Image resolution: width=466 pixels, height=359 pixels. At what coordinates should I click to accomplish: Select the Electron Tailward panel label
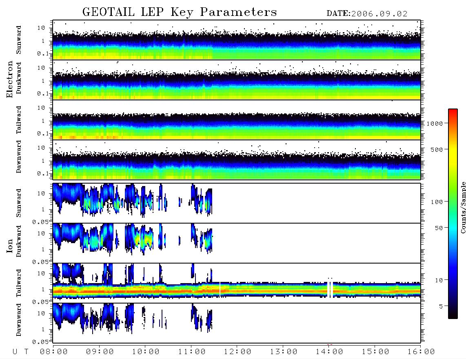pos(19,120)
